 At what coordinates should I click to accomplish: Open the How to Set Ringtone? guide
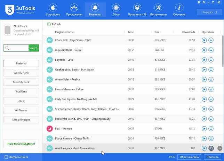click(21, 144)
